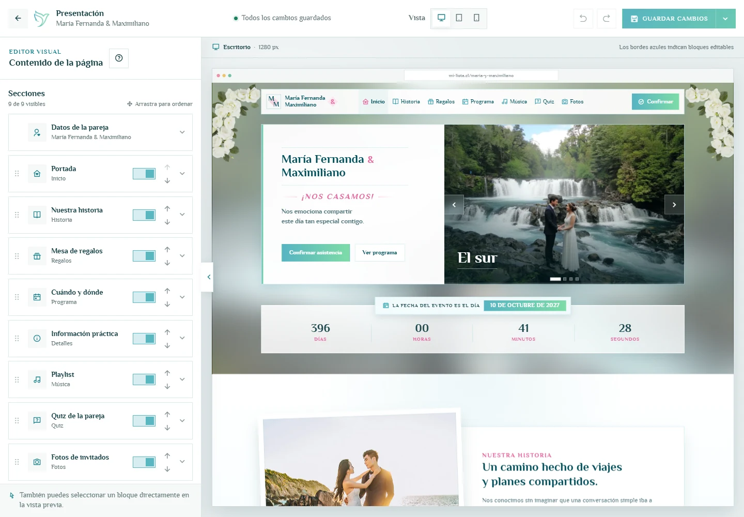Click Portada drag handle icon
The height and width of the screenshot is (517, 744).
[x=17, y=174]
